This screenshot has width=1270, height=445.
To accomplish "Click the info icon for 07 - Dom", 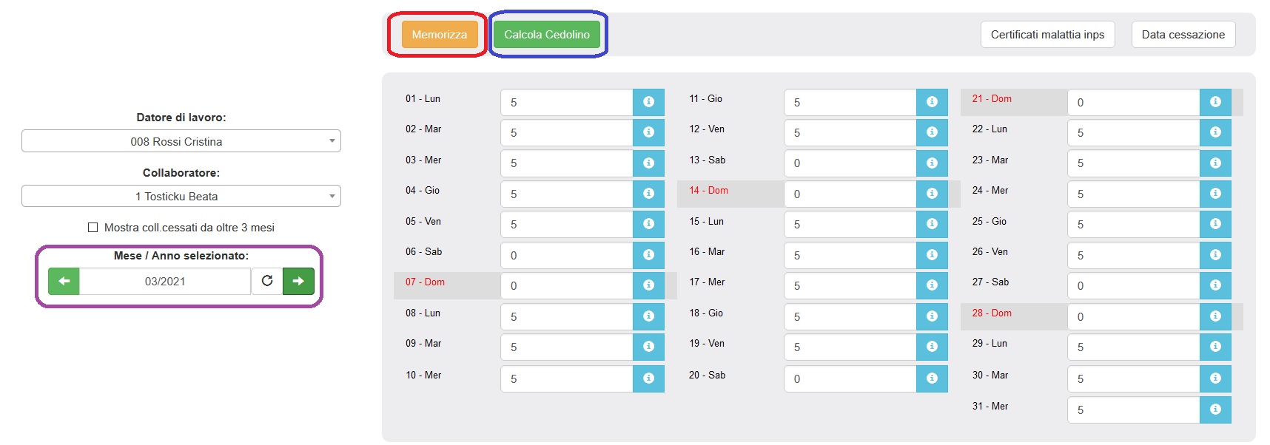I will click(648, 285).
